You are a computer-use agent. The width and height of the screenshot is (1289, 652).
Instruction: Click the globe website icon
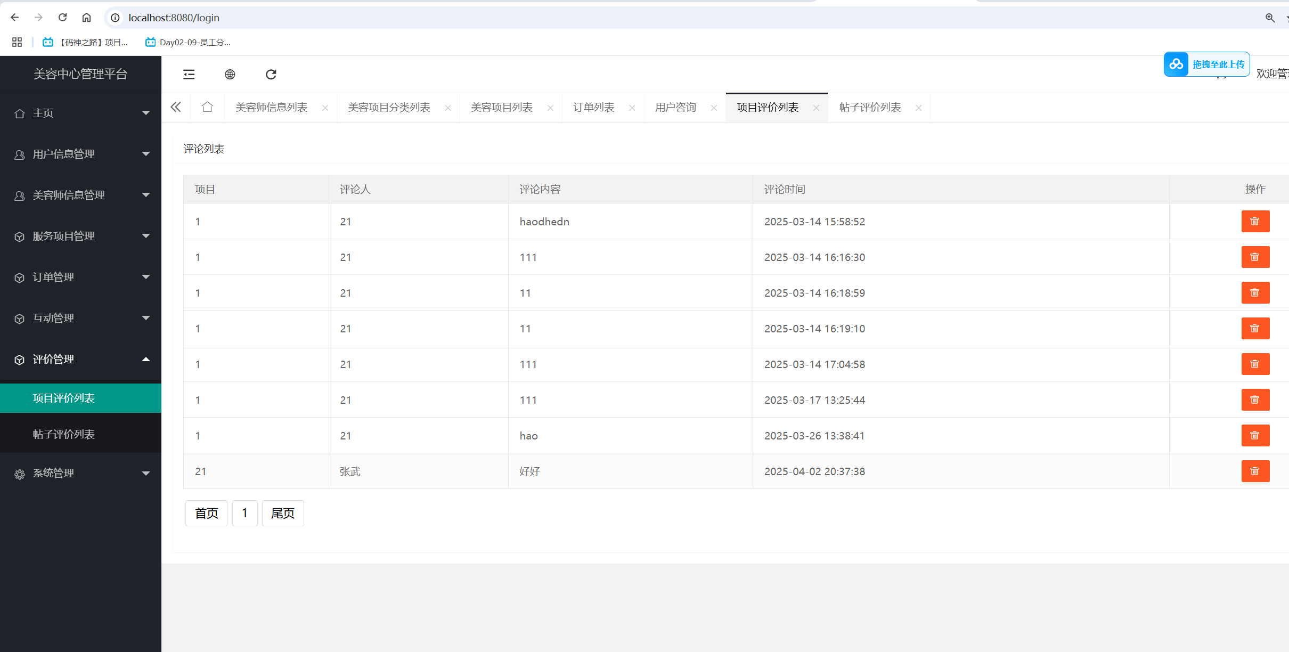click(230, 74)
